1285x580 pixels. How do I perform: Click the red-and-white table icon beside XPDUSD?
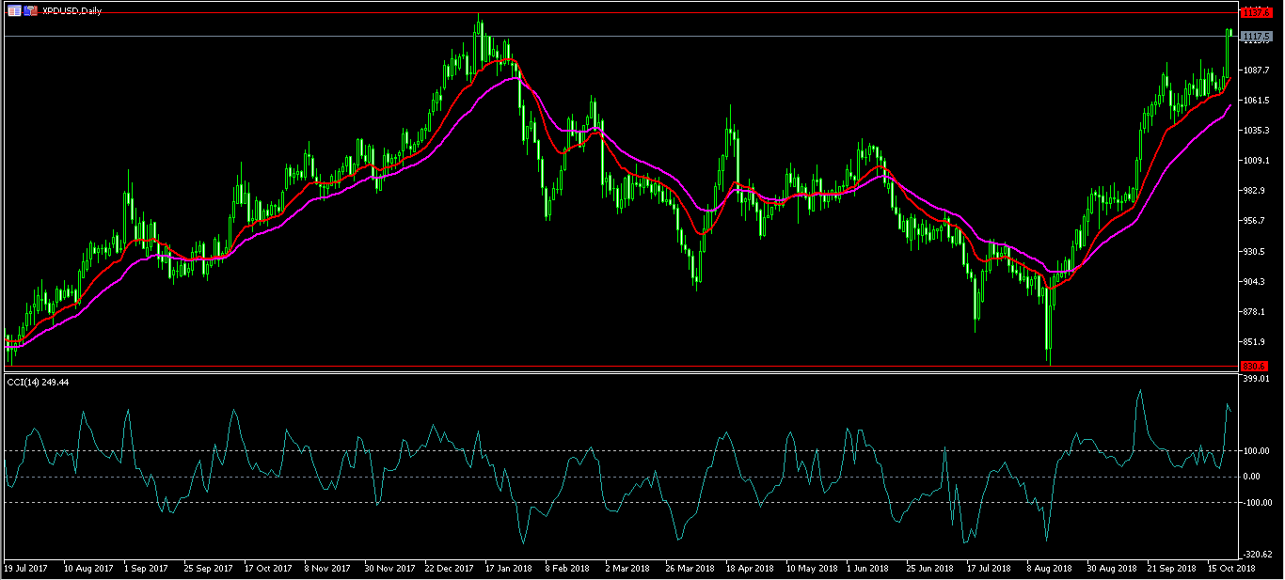pyautogui.click(x=14, y=10)
